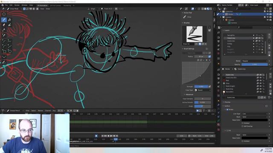This screenshot has width=273, height=153.
Task: Play the animation in reverse
Action: (x=108, y=136)
